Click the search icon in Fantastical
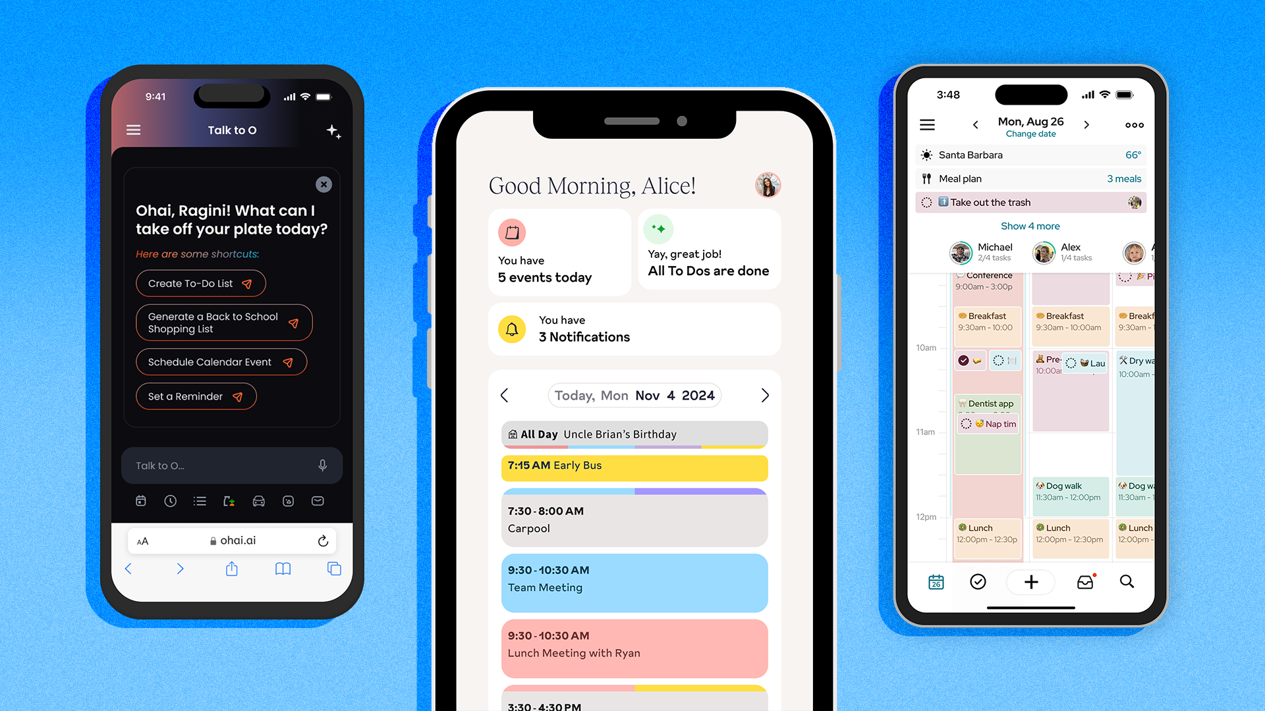Viewport: 1265px width, 711px height. (x=1127, y=582)
